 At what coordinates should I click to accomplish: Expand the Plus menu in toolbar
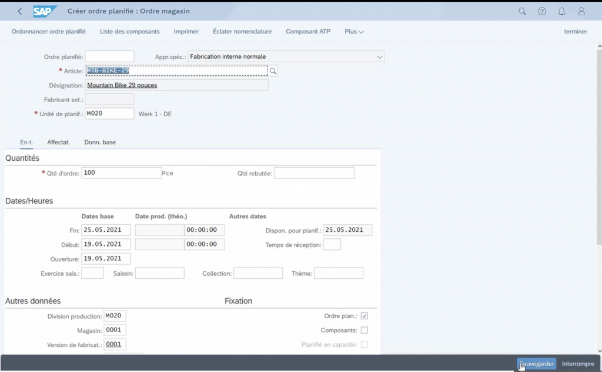354,32
